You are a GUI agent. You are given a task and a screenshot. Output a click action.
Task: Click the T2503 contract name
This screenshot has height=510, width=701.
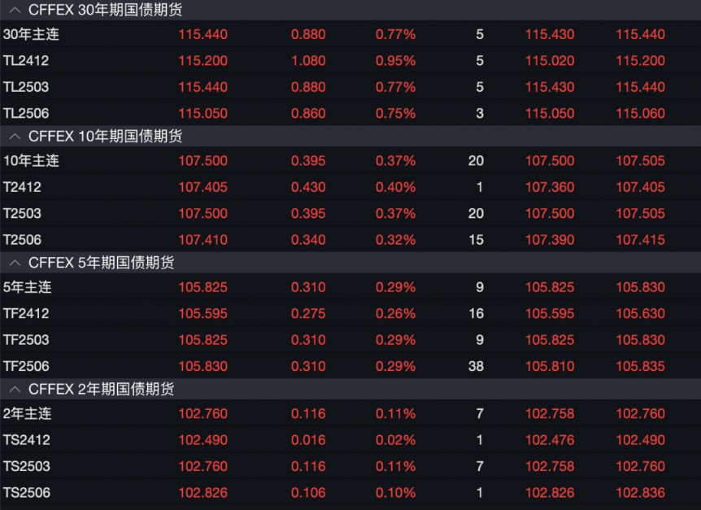[22, 213]
